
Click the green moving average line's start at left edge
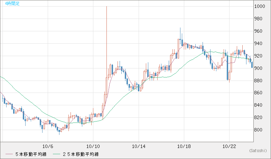(x=1, y=77)
